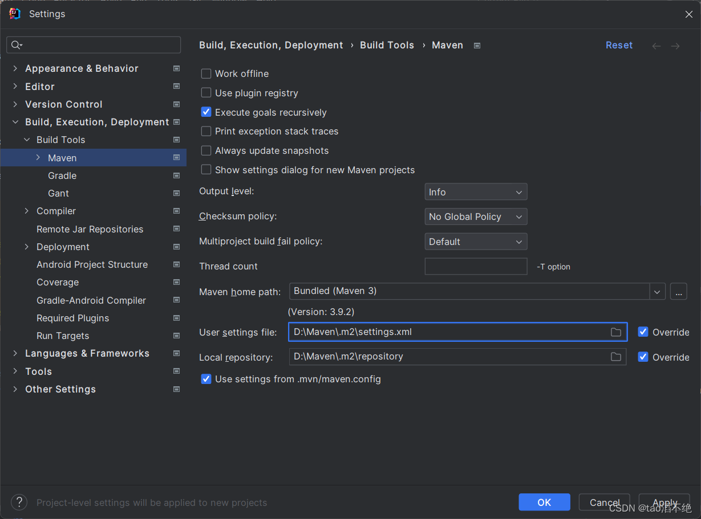This screenshot has height=519, width=701.
Task: Uncheck Override for User settings file
Action: click(x=643, y=332)
